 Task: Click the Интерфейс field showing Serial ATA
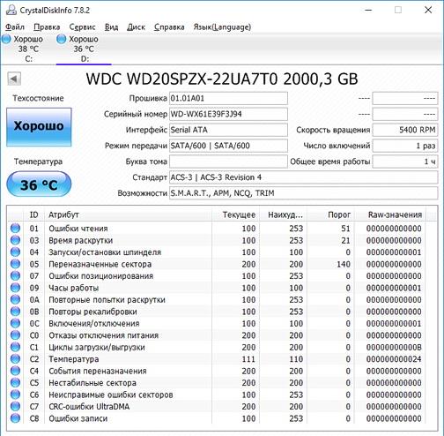(x=228, y=130)
